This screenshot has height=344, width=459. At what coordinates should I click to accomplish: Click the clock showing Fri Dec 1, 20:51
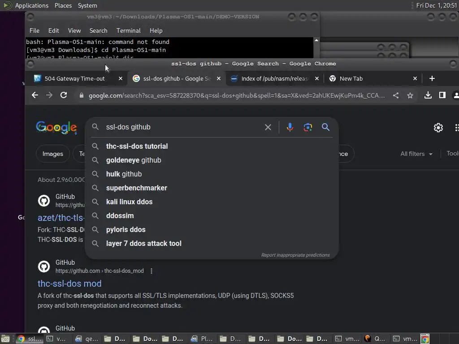pyautogui.click(x=437, y=5)
